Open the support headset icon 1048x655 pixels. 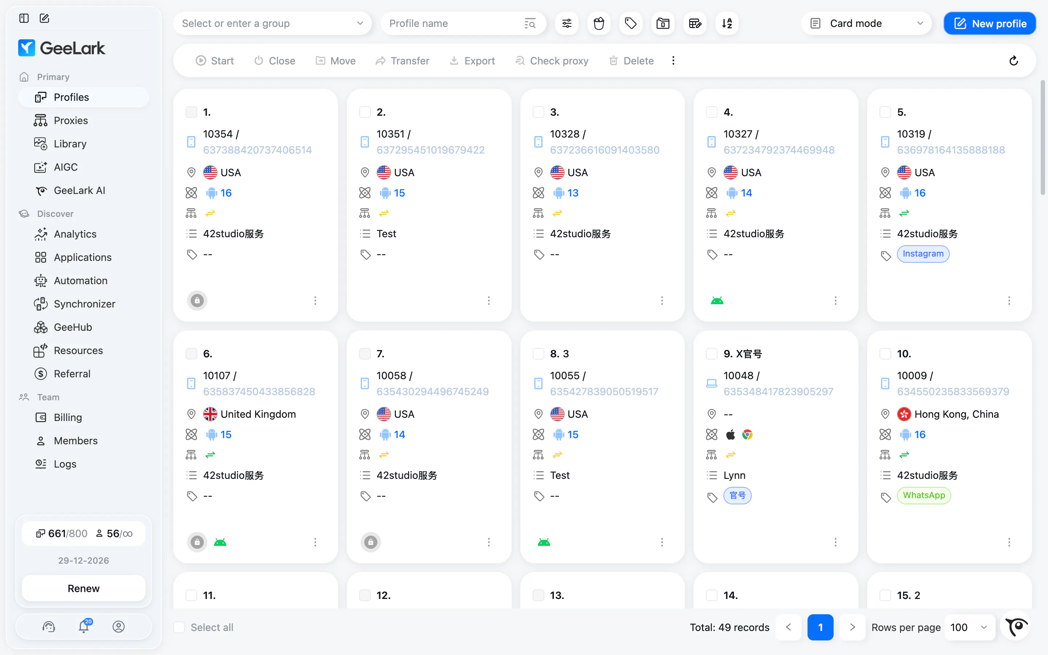[49, 626]
